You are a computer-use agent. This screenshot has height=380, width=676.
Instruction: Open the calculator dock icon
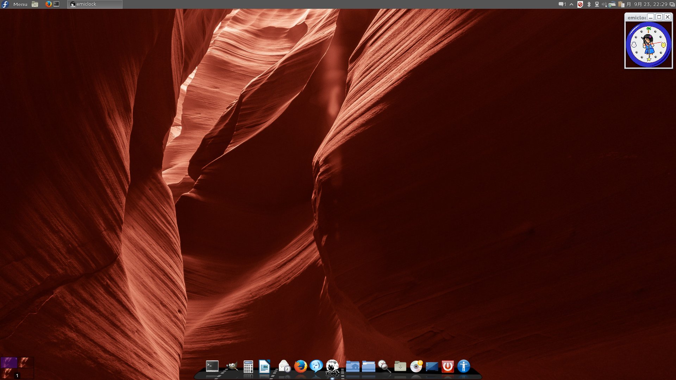248,367
